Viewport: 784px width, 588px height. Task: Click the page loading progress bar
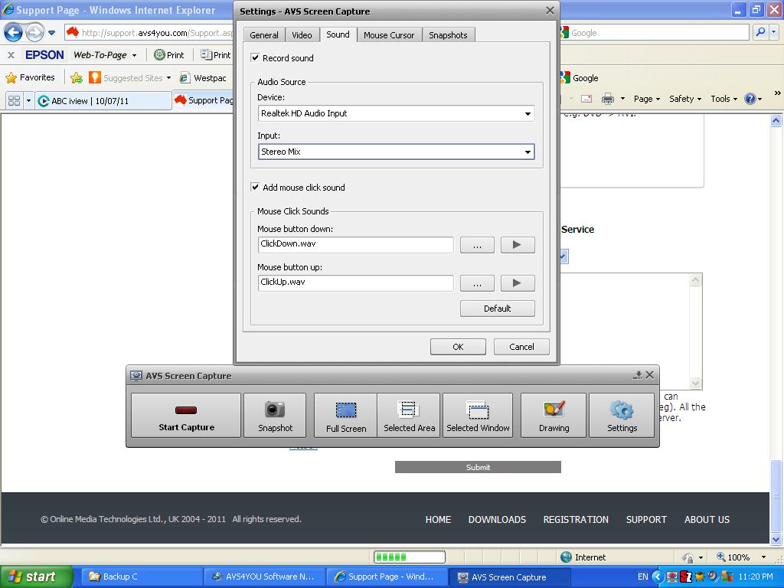(x=410, y=557)
